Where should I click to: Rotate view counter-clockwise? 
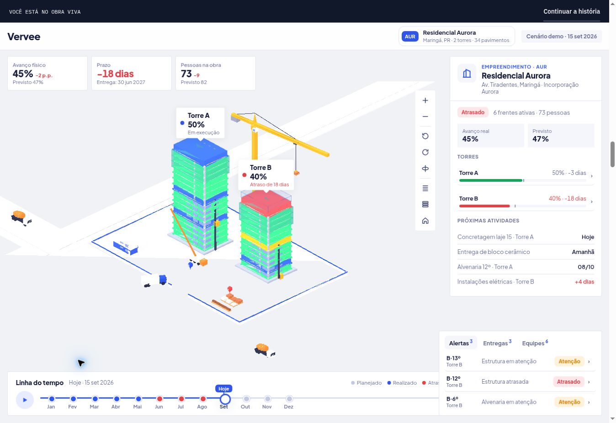pos(425,136)
